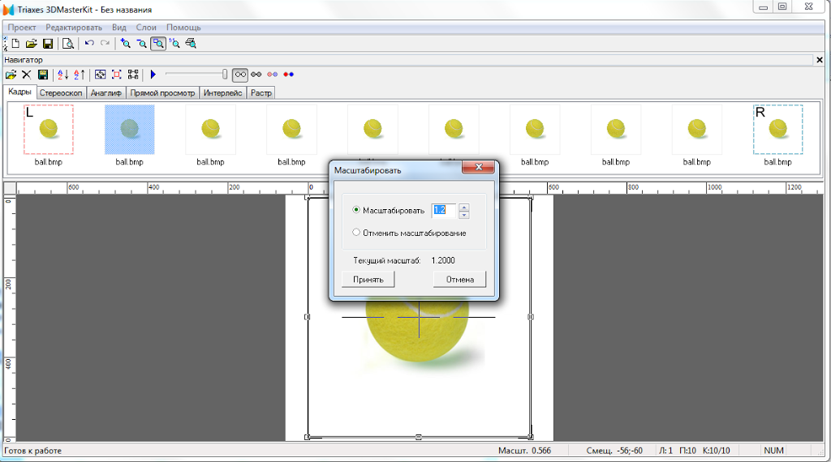The width and height of the screenshot is (831, 462).
Task: Save frames with the Navigator floppy icon
Action: [x=43, y=75]
